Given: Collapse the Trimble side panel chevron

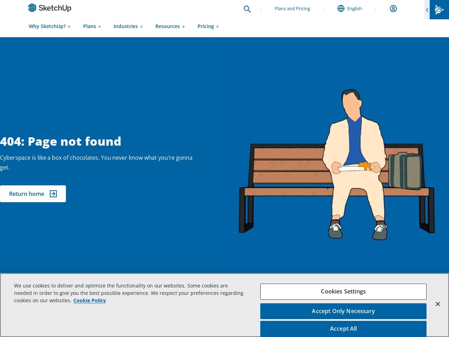Looking at the screenshot, I should click(427, 9).
